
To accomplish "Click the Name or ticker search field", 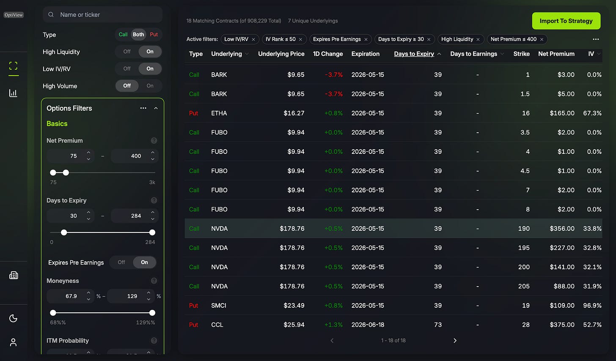I will pos(102,14).
